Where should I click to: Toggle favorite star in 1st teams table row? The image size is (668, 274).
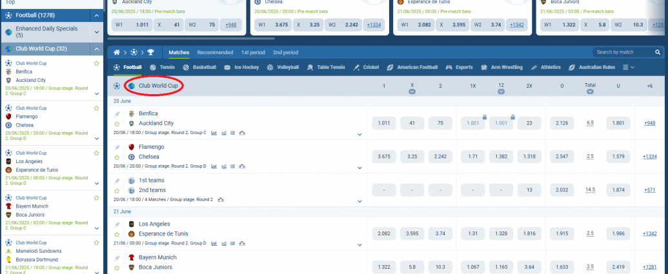point(116,190)
